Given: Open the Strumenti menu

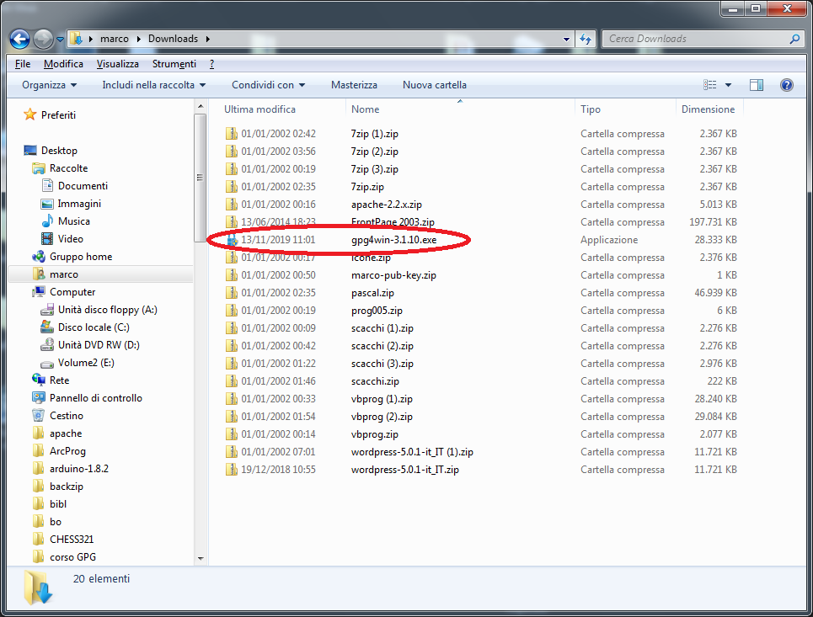Looking at the screenshot, I should [174, 64].
